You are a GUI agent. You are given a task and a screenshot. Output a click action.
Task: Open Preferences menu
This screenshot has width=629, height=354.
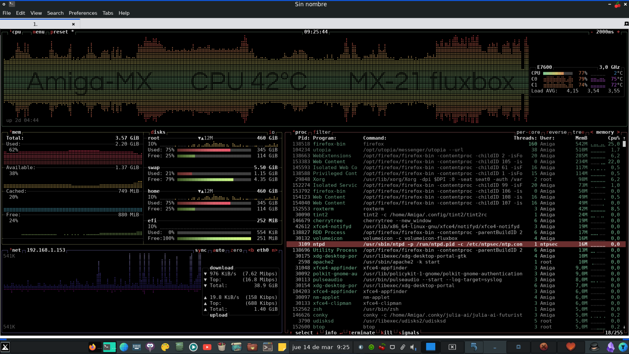[x=83, y=13]
